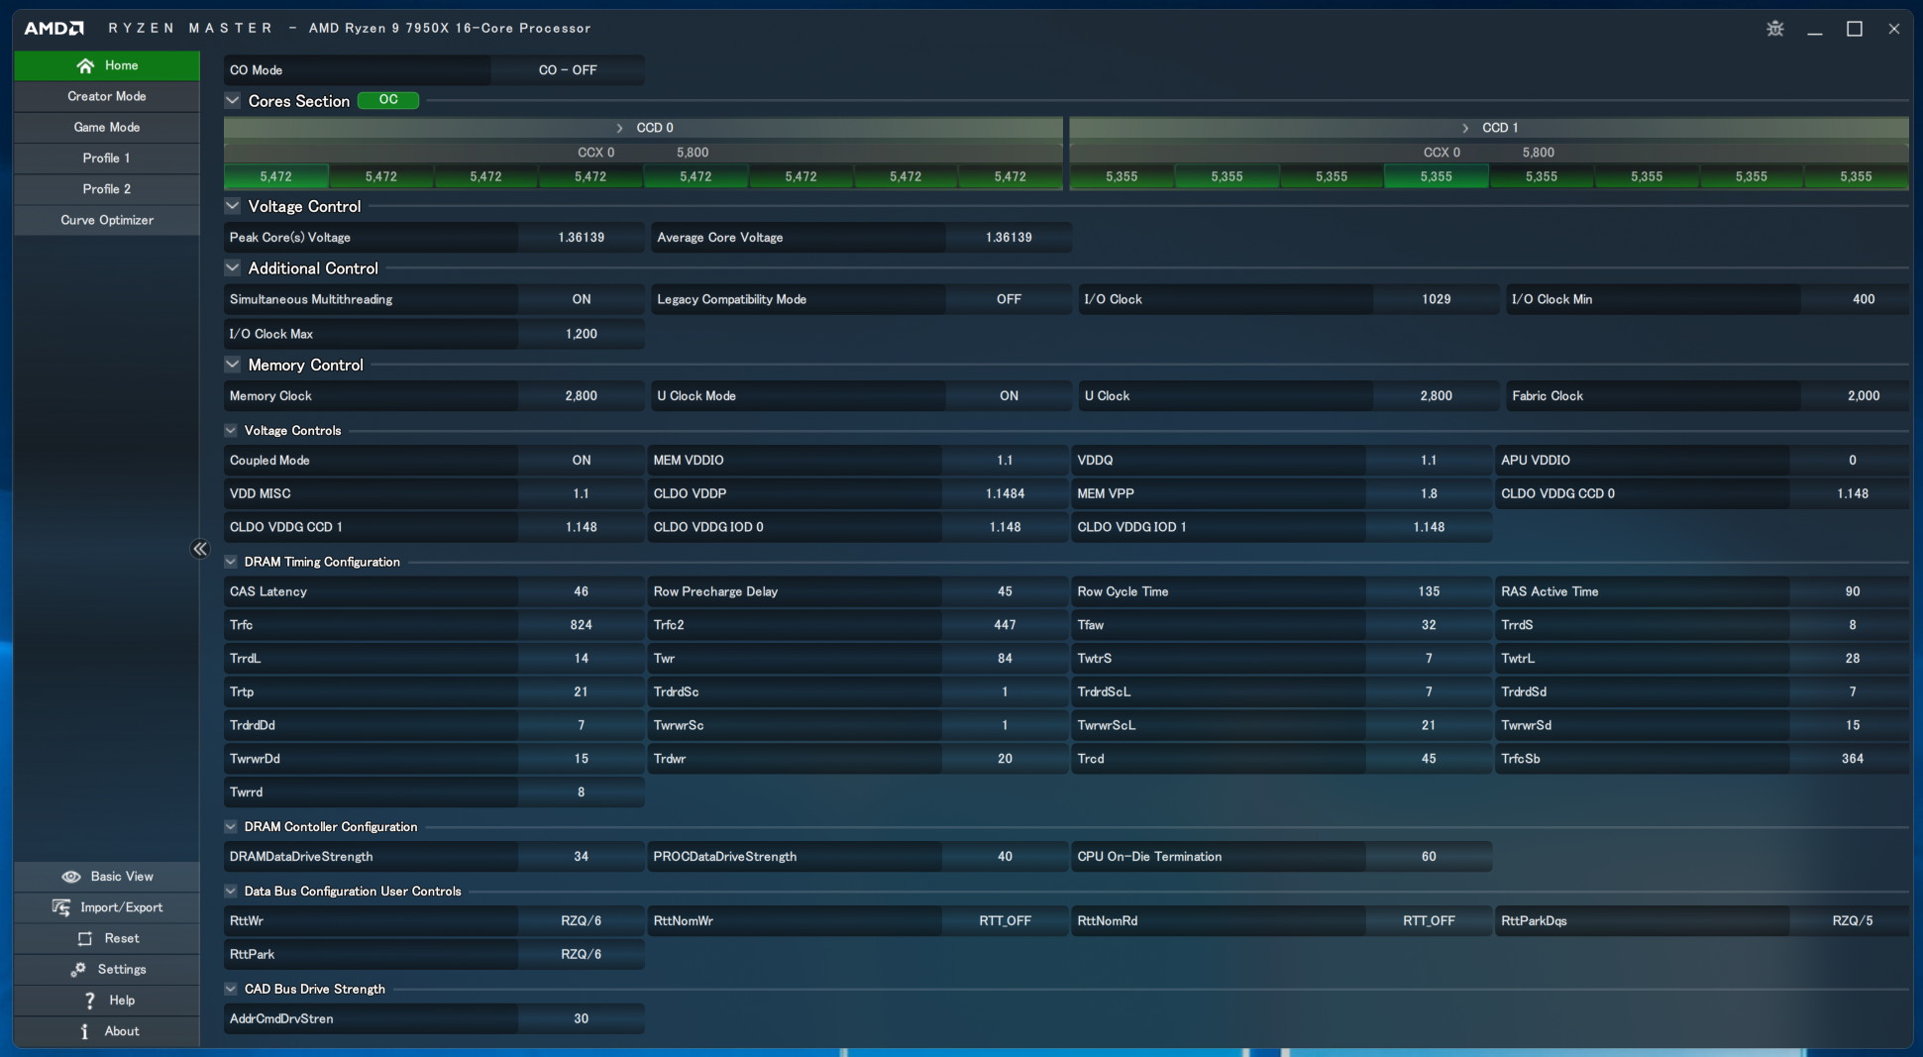This screenshot has height=1057, width=1923.
Task: Open Settings from sidebar label
Action: (122, 969)
